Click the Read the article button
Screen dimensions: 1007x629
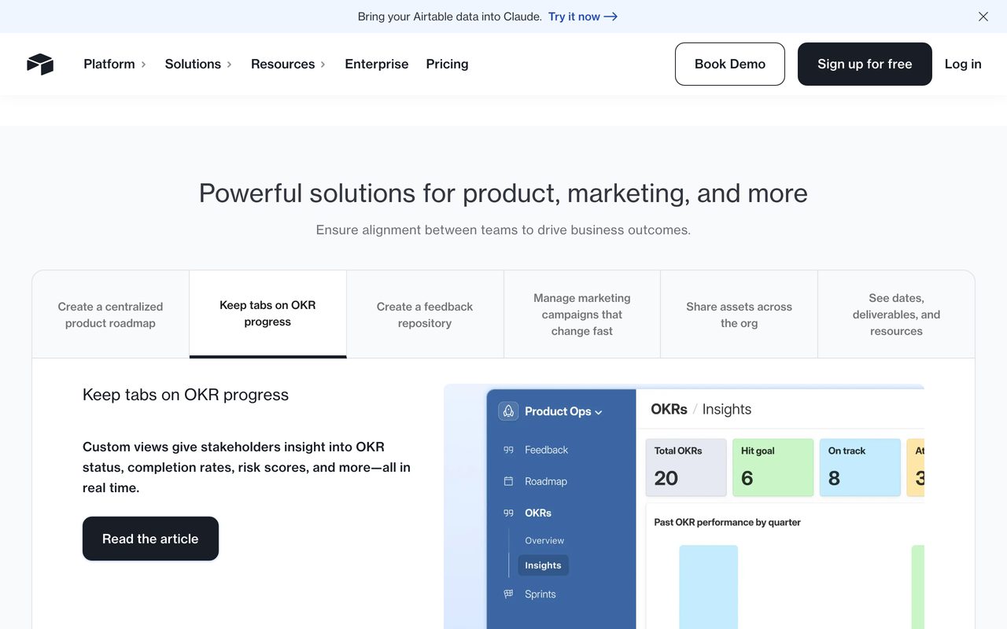[150, 539]
